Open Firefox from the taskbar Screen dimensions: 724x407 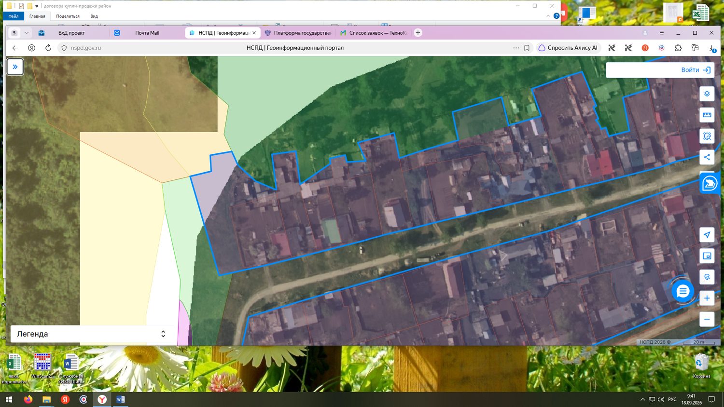click(x=28, y=399)
